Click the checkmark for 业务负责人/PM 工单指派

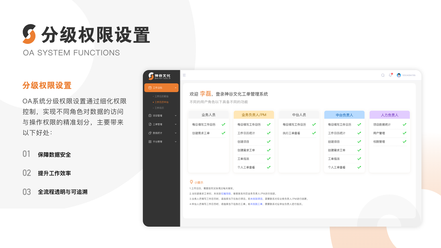[x=269, y=159]
